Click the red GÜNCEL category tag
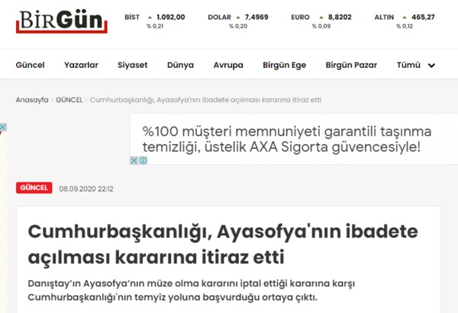The height and width of the screenshot is (313, 458). pos(34,188)
